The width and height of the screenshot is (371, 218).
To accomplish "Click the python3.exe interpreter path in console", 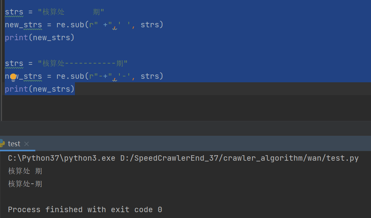I will [62, 158].
